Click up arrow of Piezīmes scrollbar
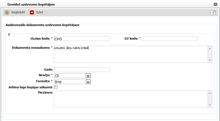The image size is (220, 121). pyautogui.click(x=210, y=93)
